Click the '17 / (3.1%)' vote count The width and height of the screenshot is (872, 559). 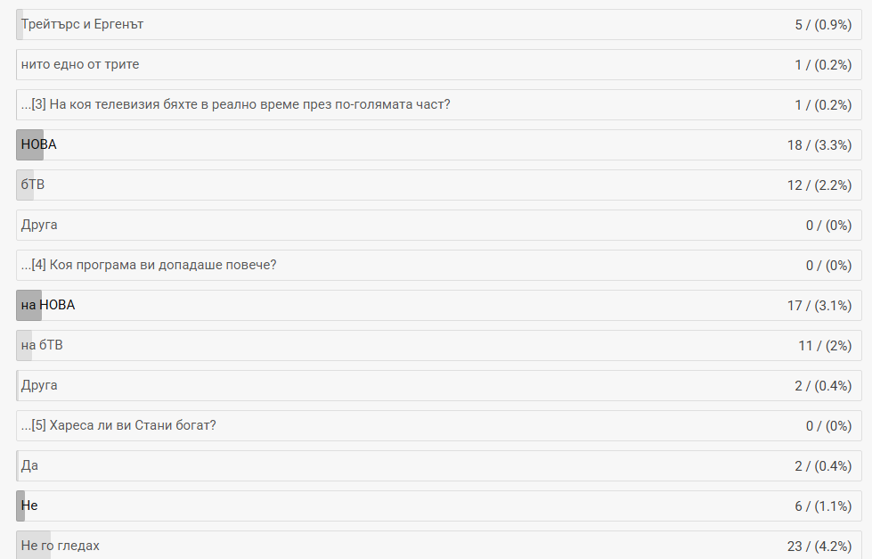pyautogui.click(x=819, y=305)
